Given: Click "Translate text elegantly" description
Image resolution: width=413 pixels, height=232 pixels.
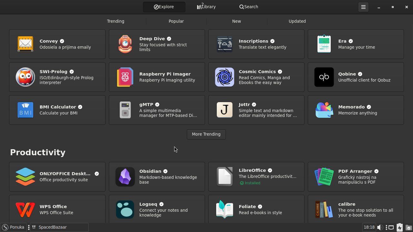Looking at the screenshot, I should click(263, 47).
